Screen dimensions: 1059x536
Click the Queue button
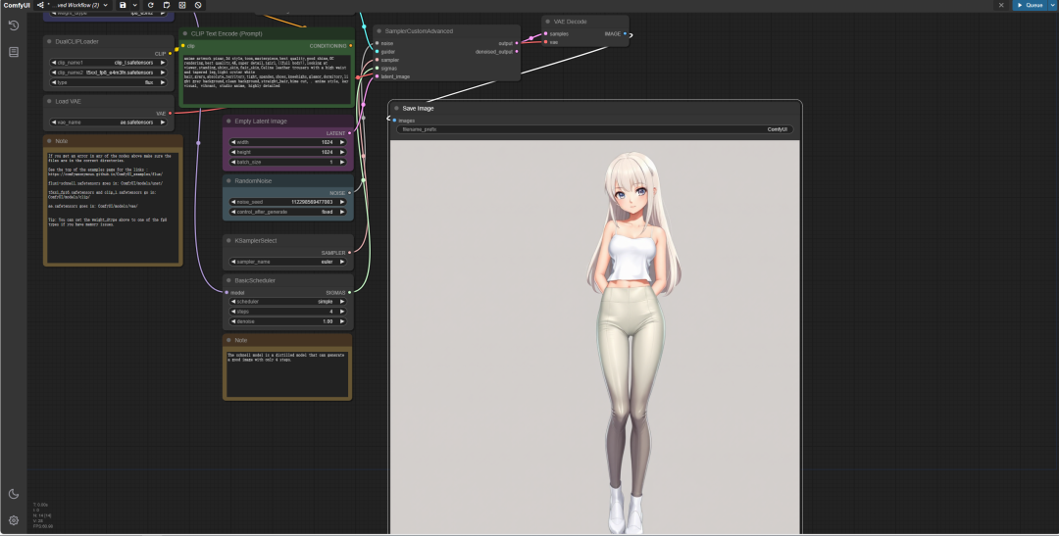(x=1030, y=5)
